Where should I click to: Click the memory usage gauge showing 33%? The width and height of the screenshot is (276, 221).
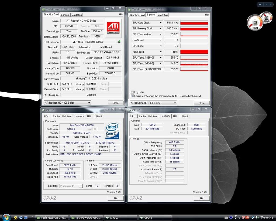click(267, 17)
